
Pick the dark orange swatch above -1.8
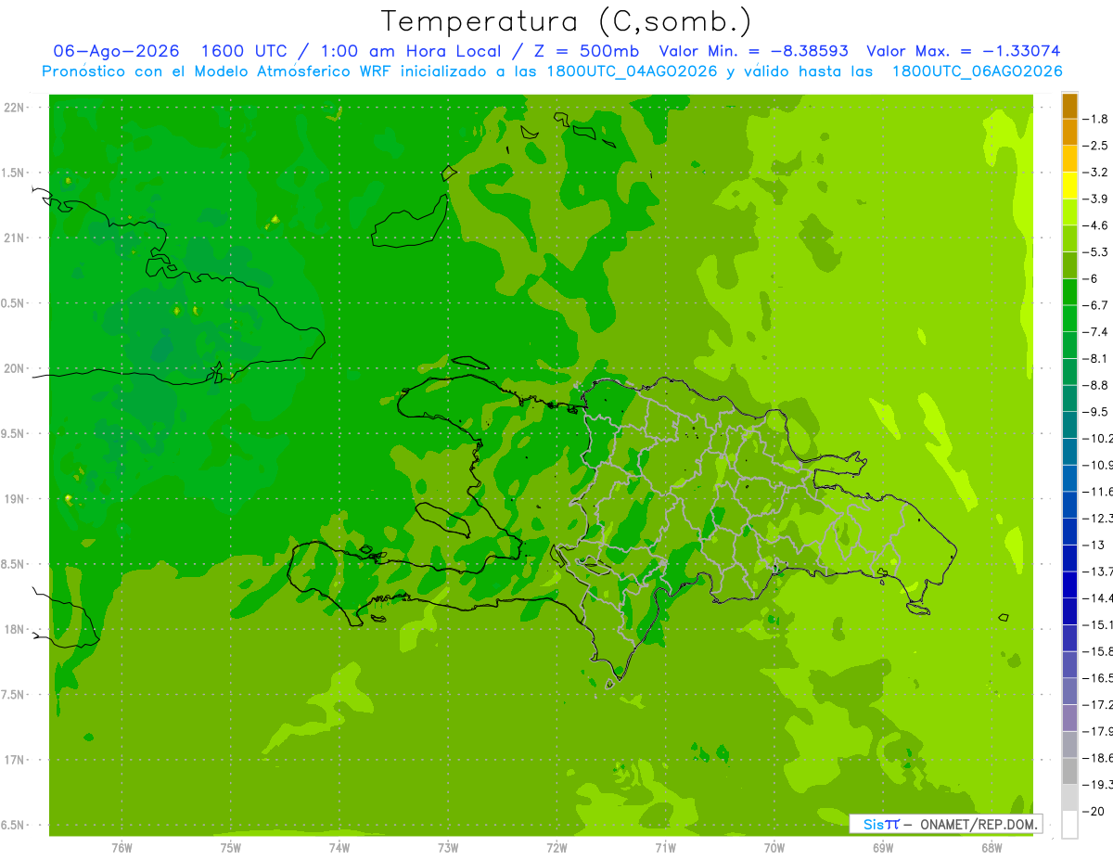[x=1069, y=106]
